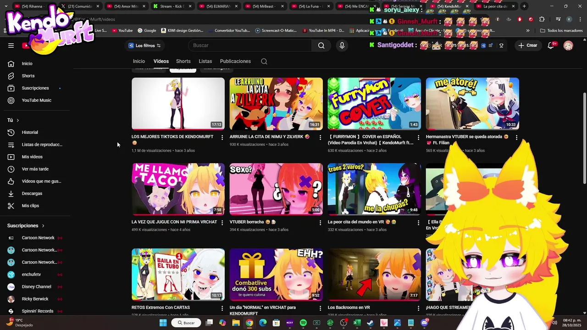The height and width of the screenshot is (330, 587).
Task: Open Steam from the taskbar
Action: click(371, 323)
